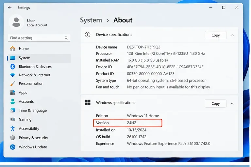Select the Pen and touch value text
This screenshot has height=167, width=251.
tap(168, 87)
